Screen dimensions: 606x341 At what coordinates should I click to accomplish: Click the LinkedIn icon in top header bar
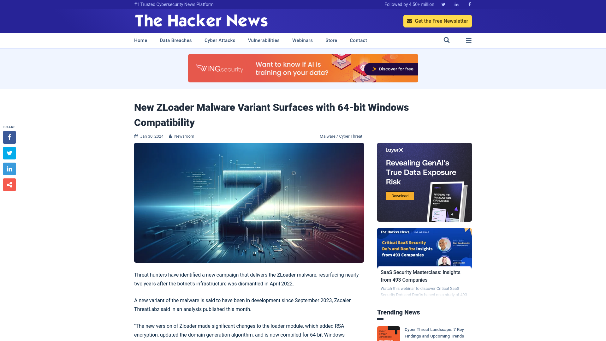point(456,4)
